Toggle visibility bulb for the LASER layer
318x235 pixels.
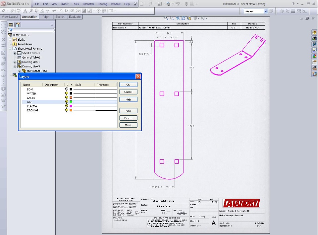[67, 98]
